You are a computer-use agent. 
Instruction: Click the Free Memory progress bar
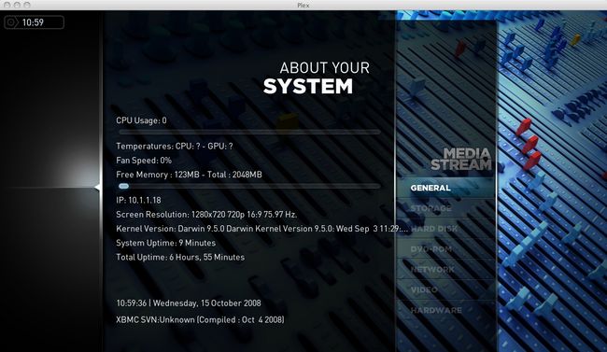click(249, 186)
